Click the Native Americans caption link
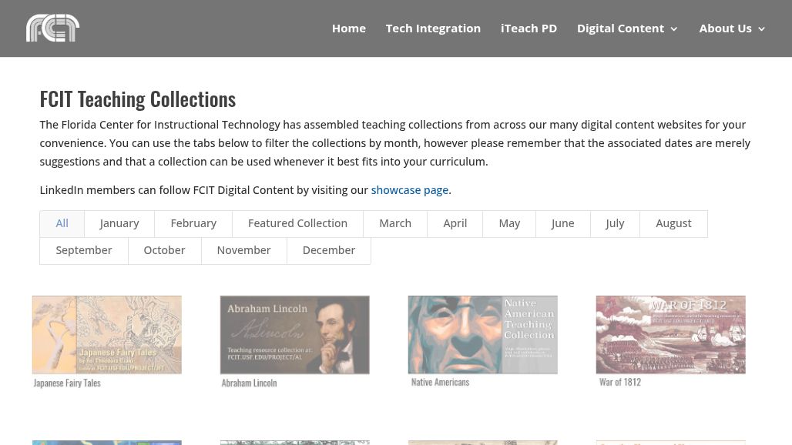This screenshot has height=445, width=792. (440, 383)
